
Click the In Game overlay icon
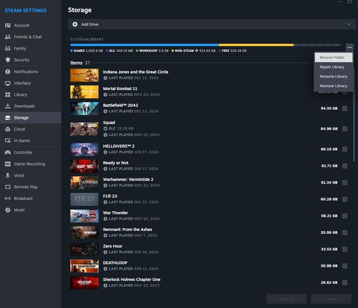pos(8,141)
